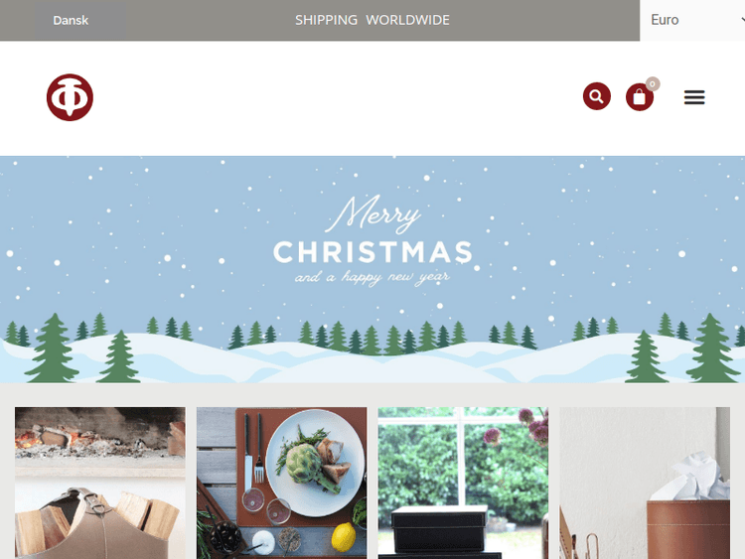The image size is (745, 559).
Task: Click the cursive Merry script text
Action: [x=372, y=213]
